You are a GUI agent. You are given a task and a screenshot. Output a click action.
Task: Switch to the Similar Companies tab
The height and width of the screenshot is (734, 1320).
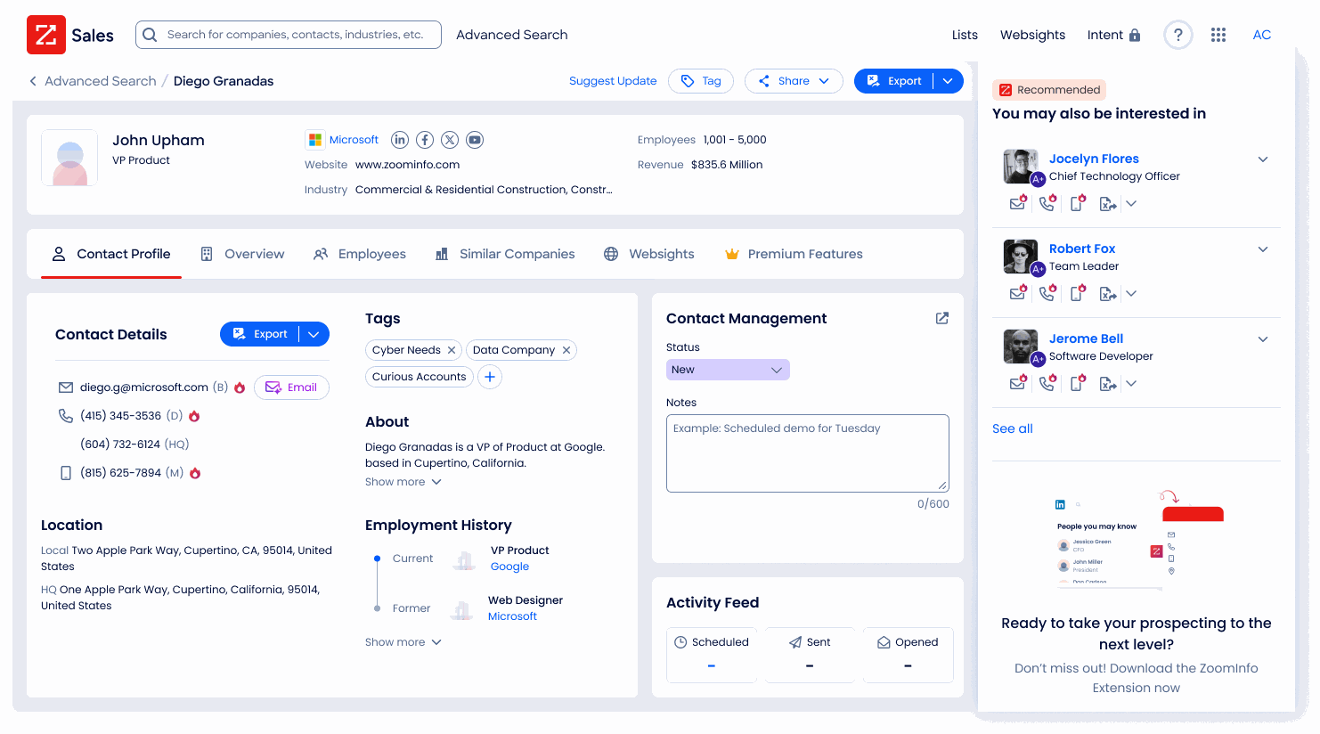[504, 254]
